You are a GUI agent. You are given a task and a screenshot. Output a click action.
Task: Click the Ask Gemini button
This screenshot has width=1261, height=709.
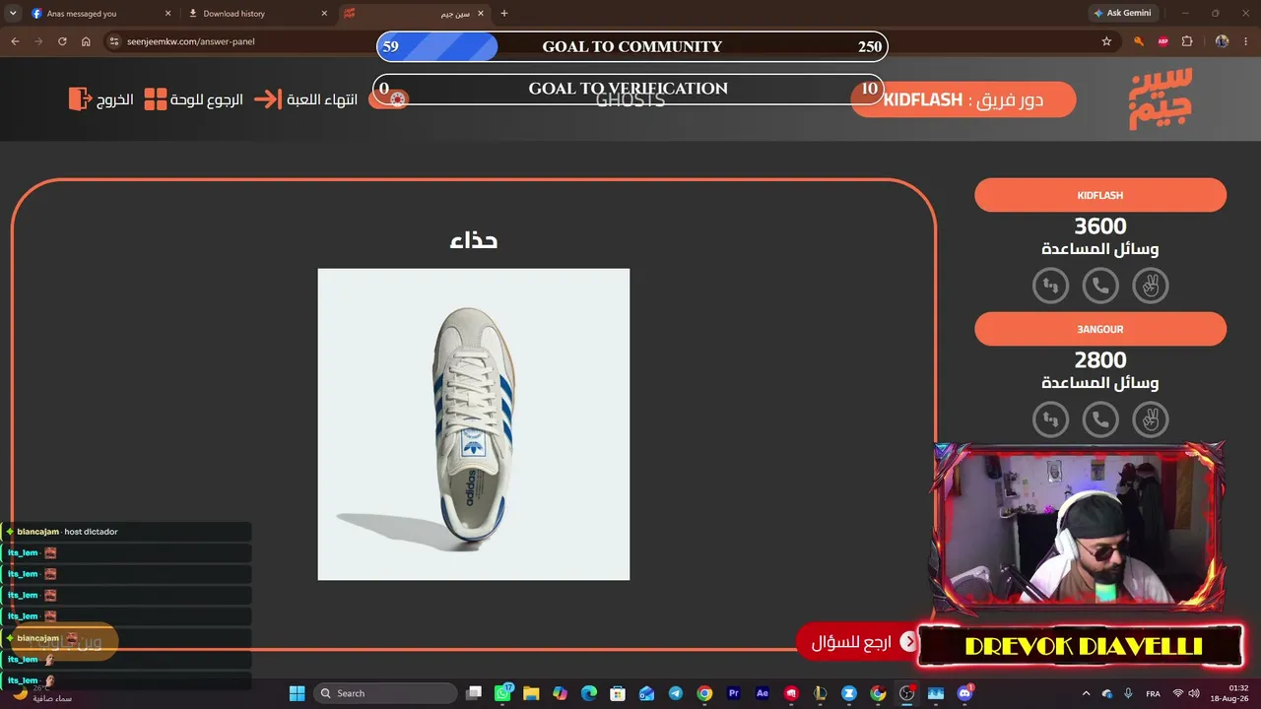point(1121,13)
